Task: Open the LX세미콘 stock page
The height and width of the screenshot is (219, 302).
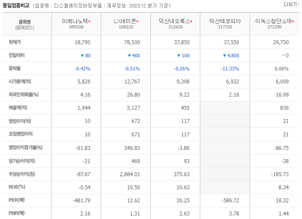Action: (125, 21)
